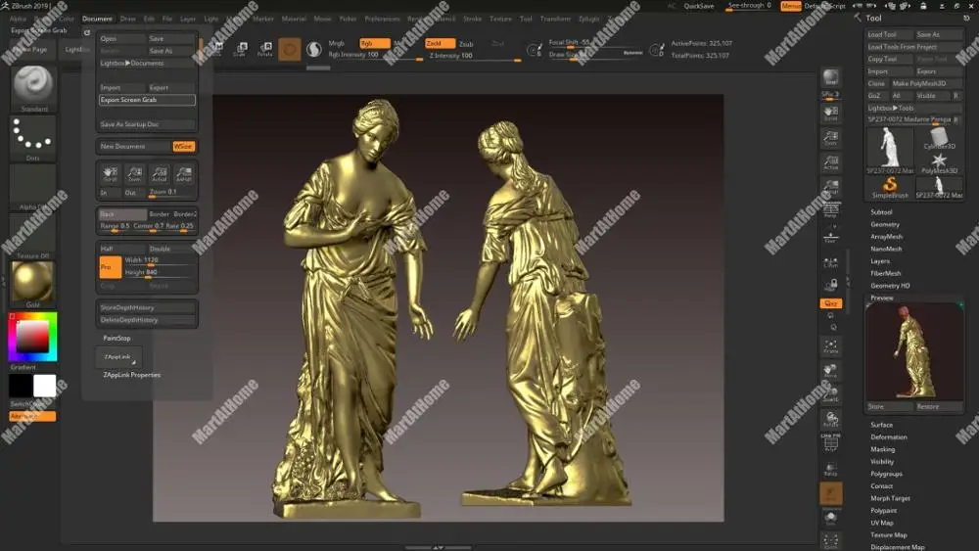Toggle the Pro proportion button
Screen dimensions: 979x551
[111, 267]
